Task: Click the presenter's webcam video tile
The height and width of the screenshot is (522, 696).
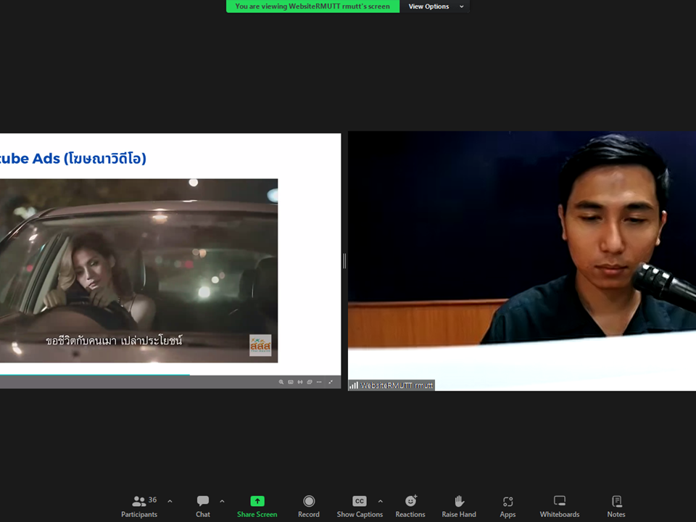Action: (522, 261)
